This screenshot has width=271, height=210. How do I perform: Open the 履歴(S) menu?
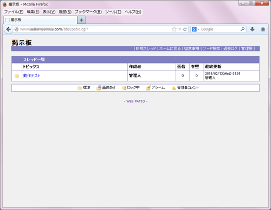[65, 12]
